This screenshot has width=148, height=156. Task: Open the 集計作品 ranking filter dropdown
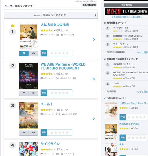pyautogui.click(x=51, y=15)
